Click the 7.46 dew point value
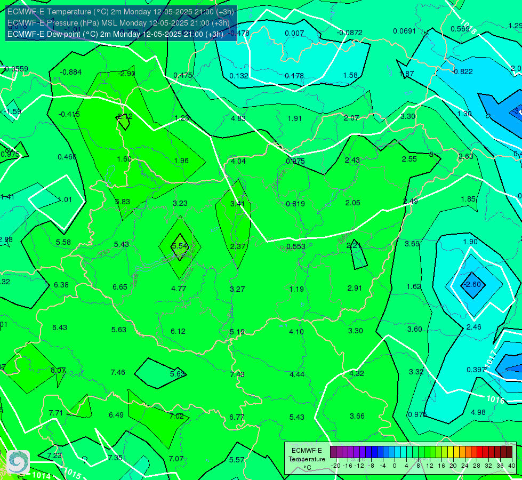Screen dimensions: 522x480 pos(118,372)
